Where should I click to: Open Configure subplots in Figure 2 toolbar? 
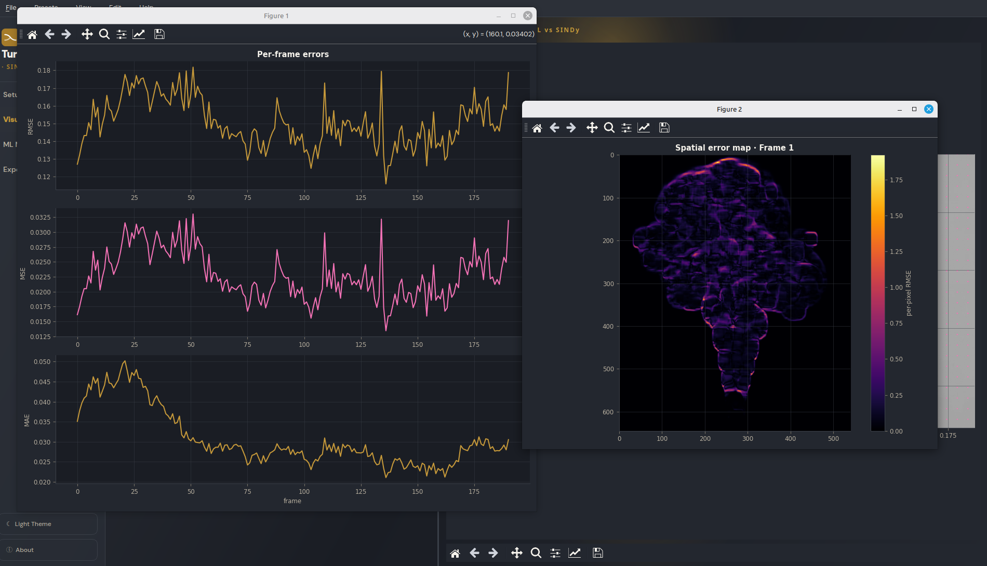pos(626,128)
